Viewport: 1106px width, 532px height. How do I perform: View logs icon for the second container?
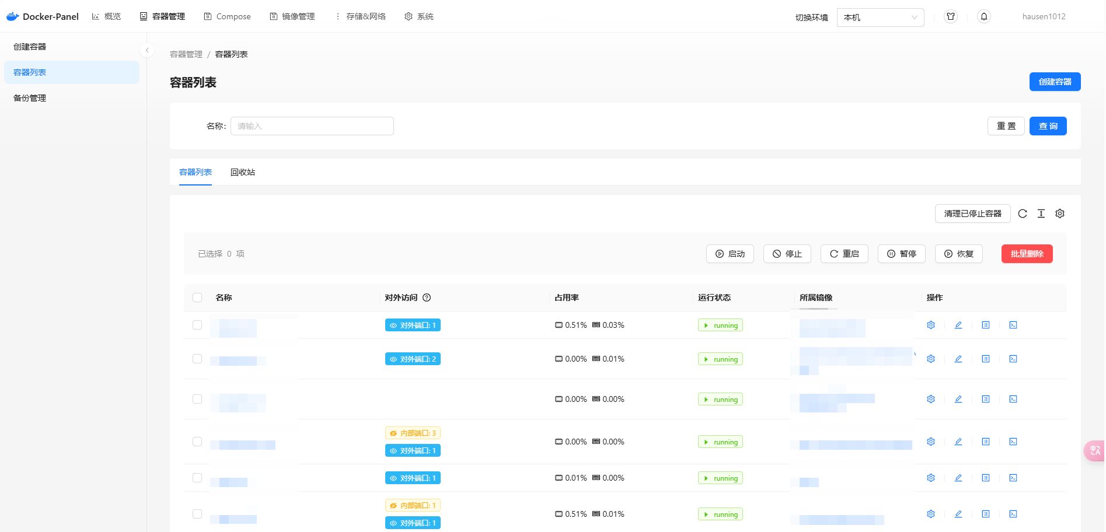point(986,359)
